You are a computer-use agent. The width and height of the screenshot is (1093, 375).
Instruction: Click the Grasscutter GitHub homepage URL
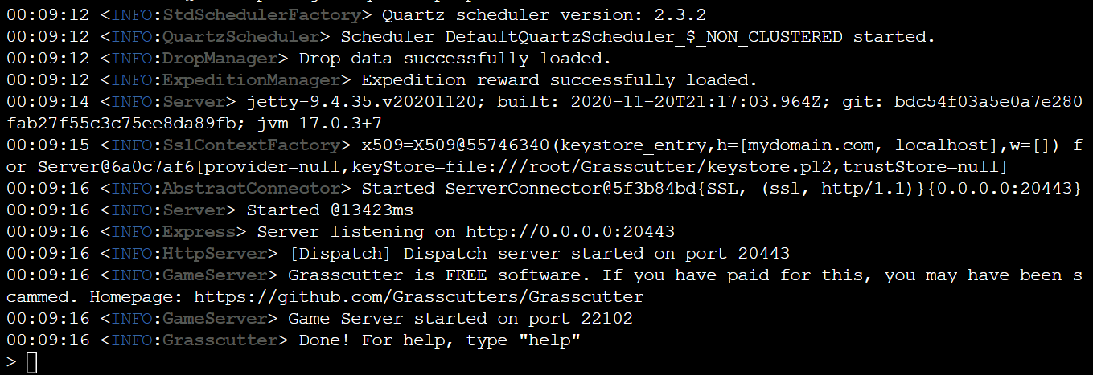[x=418, y=297]
